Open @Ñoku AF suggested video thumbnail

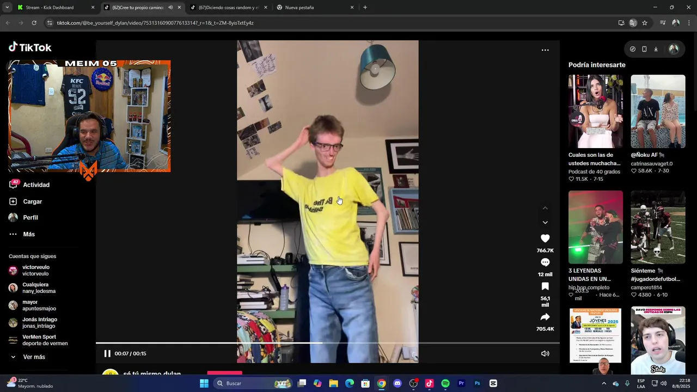click(658, 112)
